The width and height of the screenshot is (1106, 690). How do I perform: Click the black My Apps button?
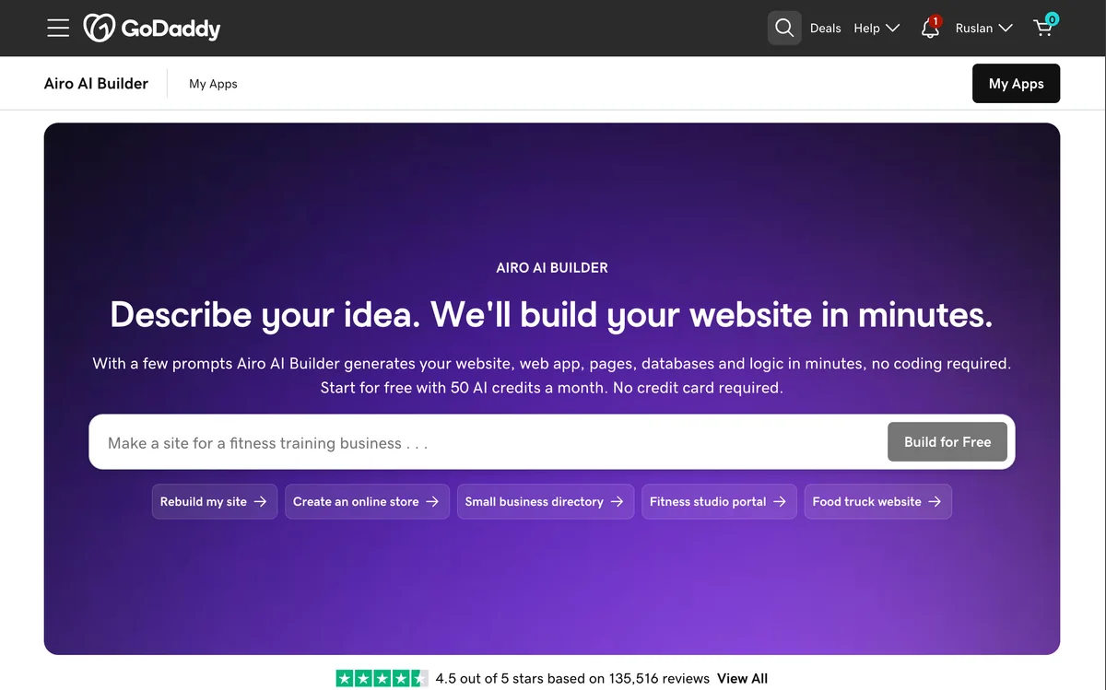point(1016,83)
